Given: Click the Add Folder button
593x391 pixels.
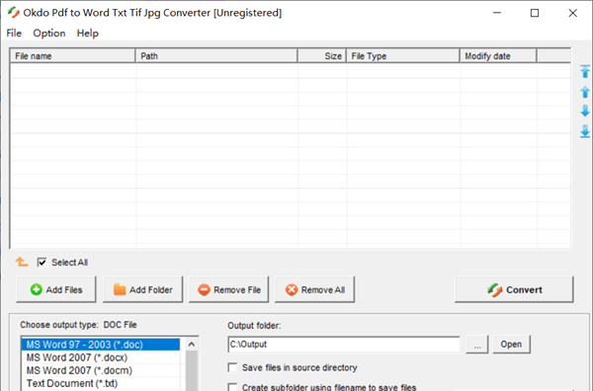Looking at the screenshot, I should (142, 289).
